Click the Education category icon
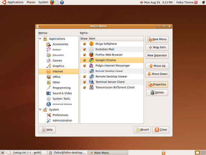Image resolution: width=206 pixels, height=155 pixels. click(48, 55)
